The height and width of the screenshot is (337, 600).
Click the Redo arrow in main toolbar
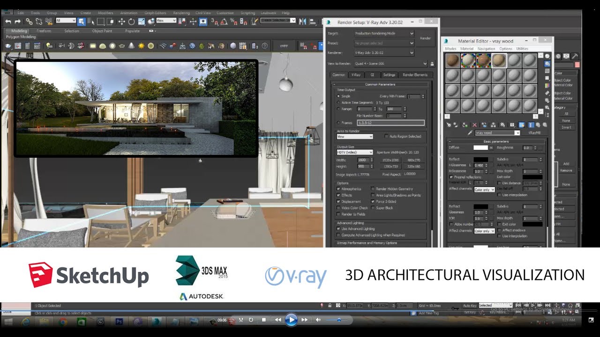(18, 21)
